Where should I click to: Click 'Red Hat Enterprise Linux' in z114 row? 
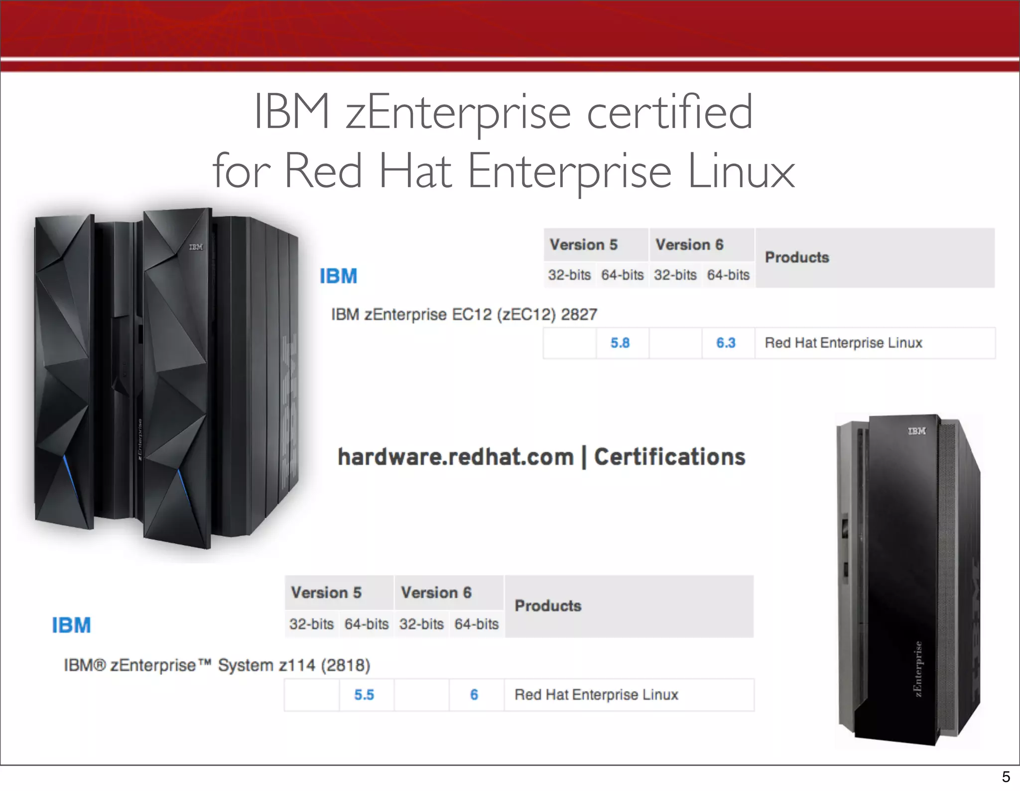(x=596, y=694)
